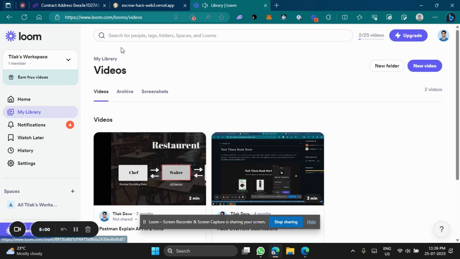Click the New folder button
This screenshot has height=259, width=460.
coord(387,66)
